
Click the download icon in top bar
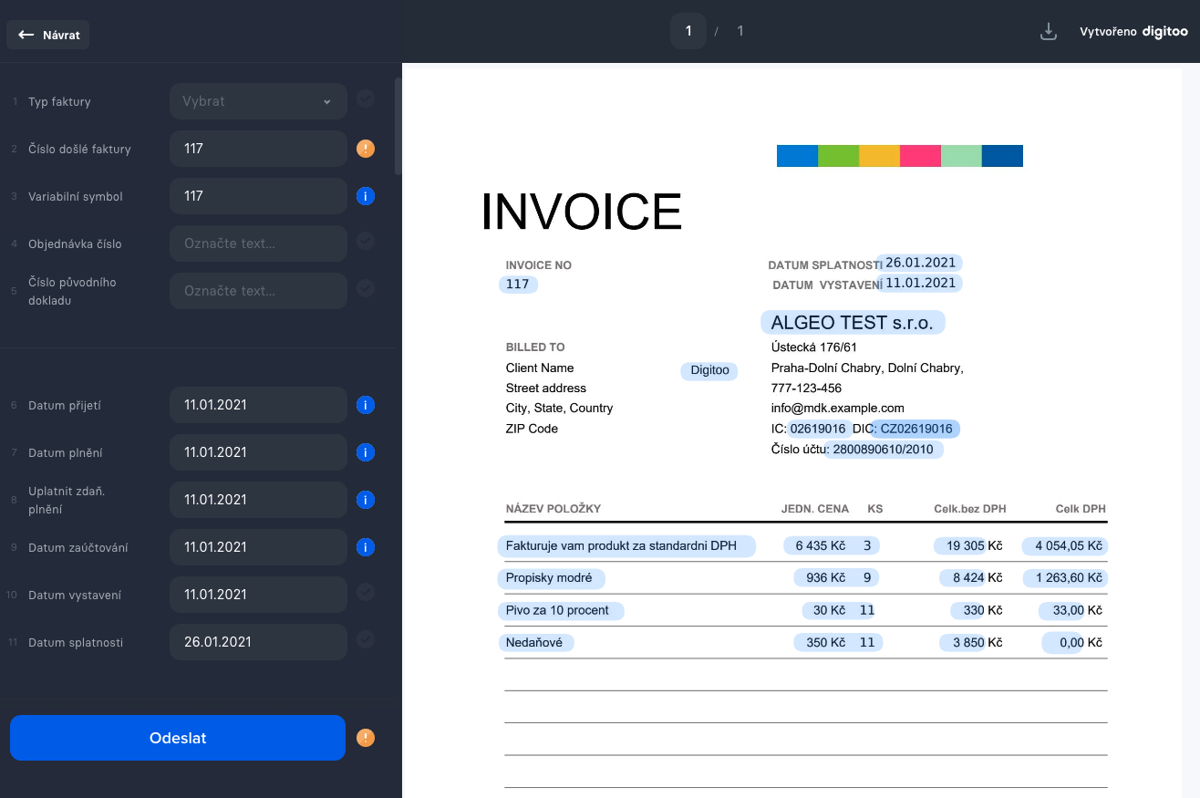[x=1049, y=32]
